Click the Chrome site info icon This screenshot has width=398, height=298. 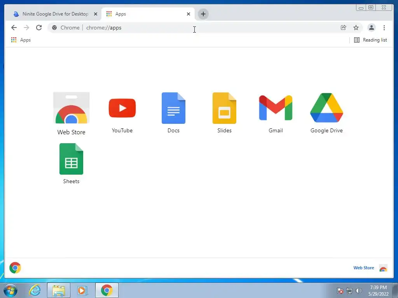click(x=54, y=28)
